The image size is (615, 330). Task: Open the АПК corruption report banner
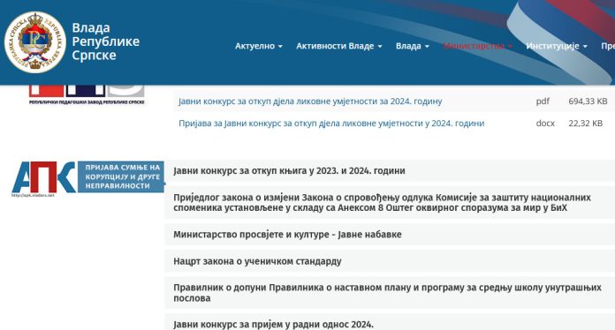pos(88,178)
